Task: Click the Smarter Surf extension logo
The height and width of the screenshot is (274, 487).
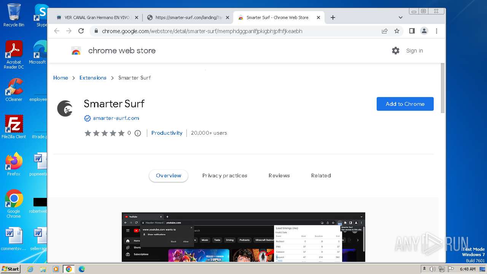Action: click(x=65, y=108)
